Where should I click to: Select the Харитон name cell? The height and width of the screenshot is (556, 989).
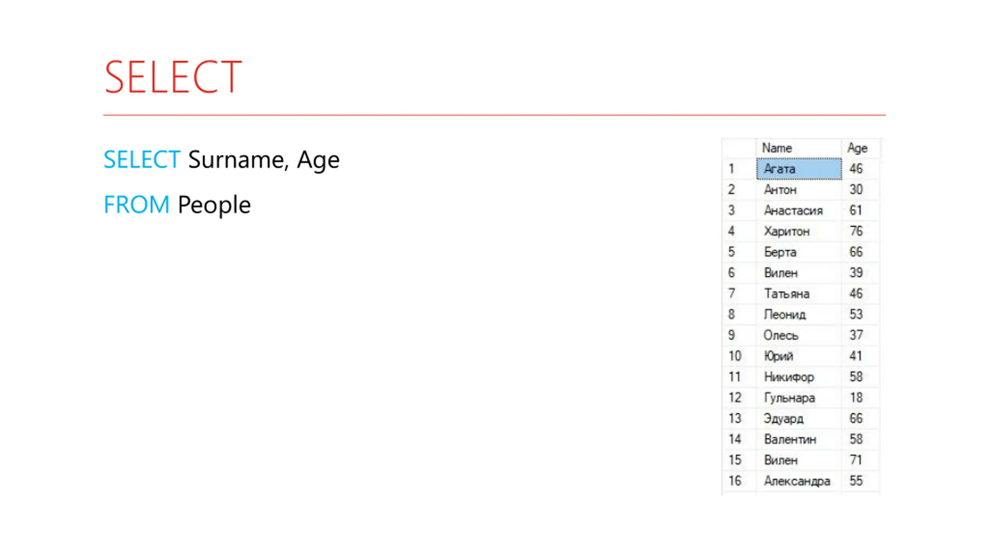pos(799,231)
